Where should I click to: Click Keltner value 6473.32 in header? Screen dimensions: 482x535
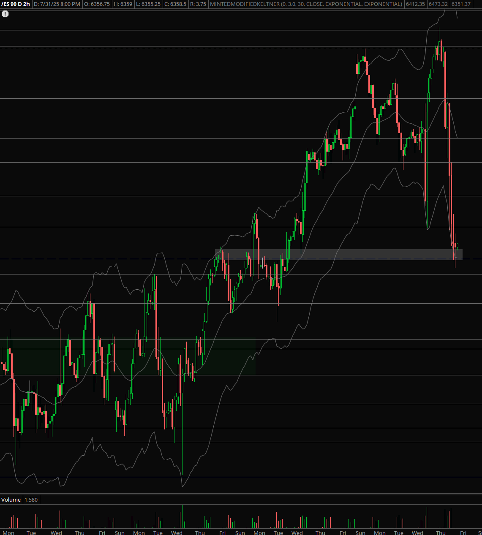pos(438,4)
